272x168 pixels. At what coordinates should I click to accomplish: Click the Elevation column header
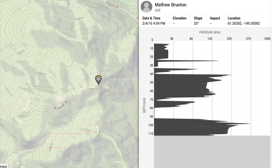[179, 18]
